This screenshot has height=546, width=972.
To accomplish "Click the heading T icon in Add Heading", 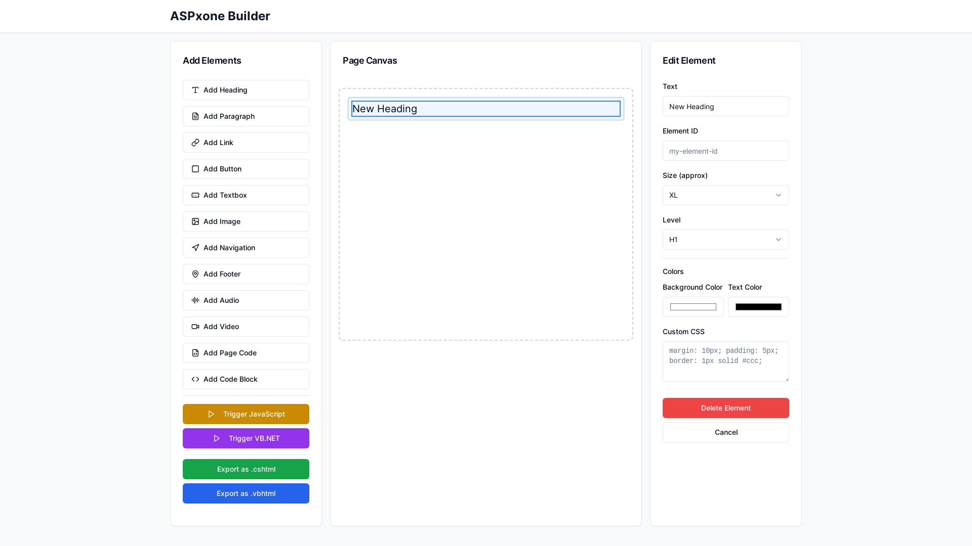I will [195, 90].
